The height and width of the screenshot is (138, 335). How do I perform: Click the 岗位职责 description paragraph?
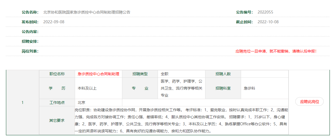coord(181,120)
